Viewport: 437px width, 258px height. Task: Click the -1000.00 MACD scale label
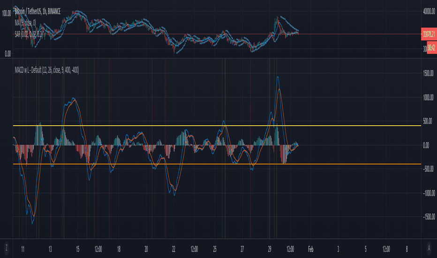point(429,193)
